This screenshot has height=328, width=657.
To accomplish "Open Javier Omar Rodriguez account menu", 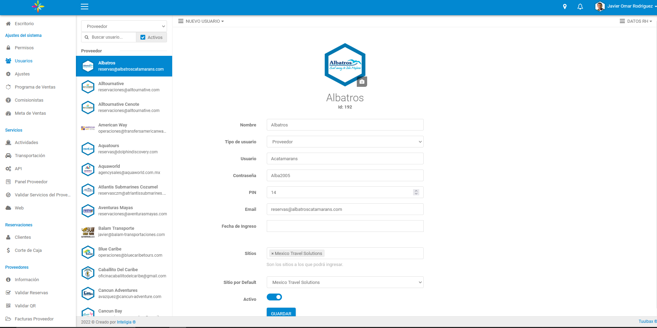I will coord(626,6).
